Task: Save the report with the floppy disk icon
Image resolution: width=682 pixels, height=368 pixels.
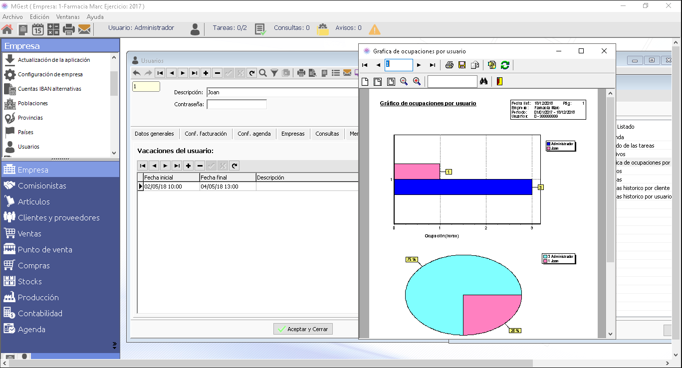Action: click(462, 65)
